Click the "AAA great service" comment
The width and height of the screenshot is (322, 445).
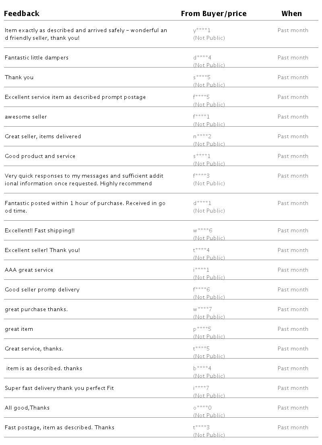point(29,270)
